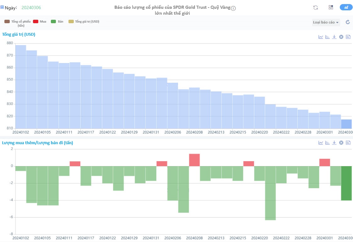Click the -8 y-axis label in bottom chart

coord(11,234)
